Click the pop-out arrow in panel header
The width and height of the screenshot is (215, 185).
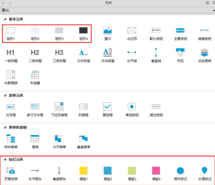click(x=3, y=3)
